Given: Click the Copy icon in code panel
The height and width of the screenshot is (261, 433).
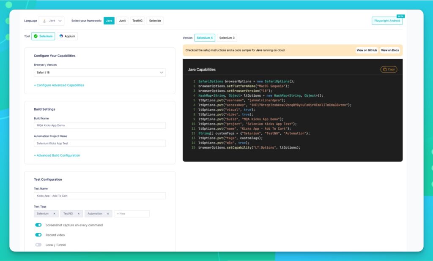Looking at the screenshot, I should (384, 69).
